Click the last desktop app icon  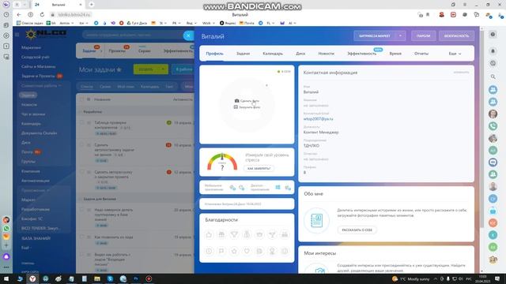(288, 188)
